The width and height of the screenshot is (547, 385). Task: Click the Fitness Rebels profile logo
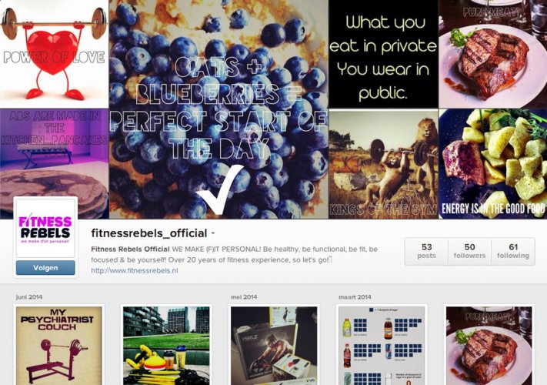click(45, 228)
